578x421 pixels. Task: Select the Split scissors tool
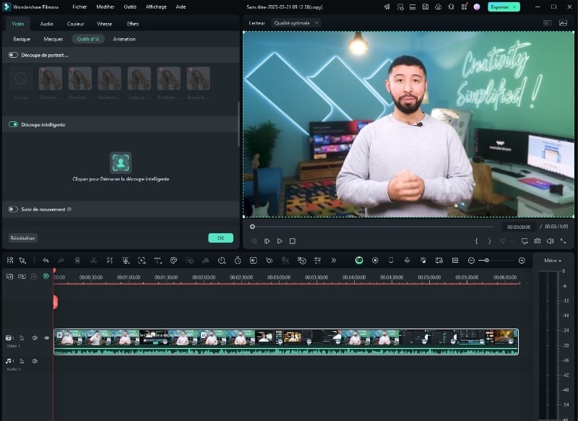coord(94,261)
